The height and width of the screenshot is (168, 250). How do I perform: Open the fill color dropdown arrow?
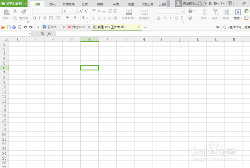(x=71, y=18)
